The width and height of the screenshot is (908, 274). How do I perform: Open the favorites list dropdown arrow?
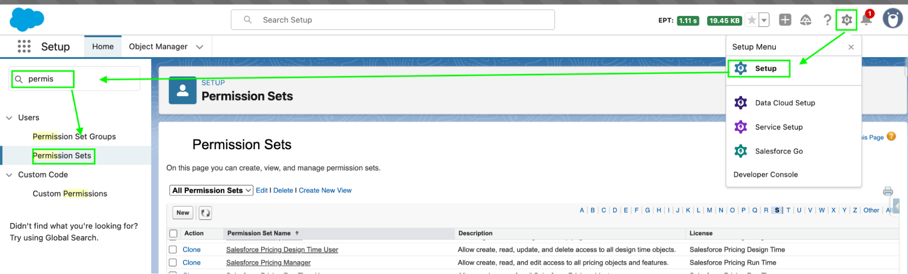[764, 20]
